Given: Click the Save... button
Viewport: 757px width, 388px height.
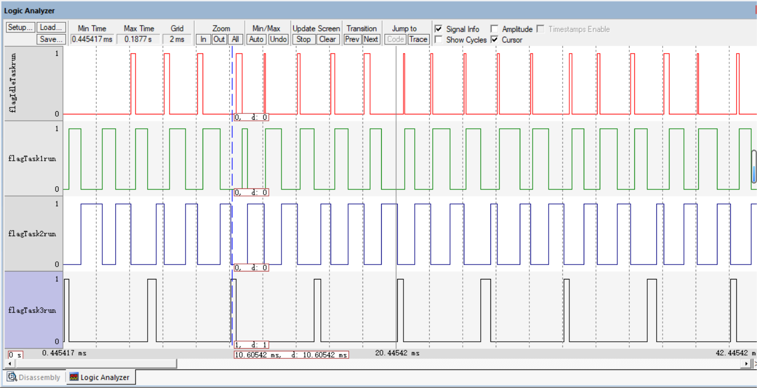Looking at the screenshot, I should [51, 39].
